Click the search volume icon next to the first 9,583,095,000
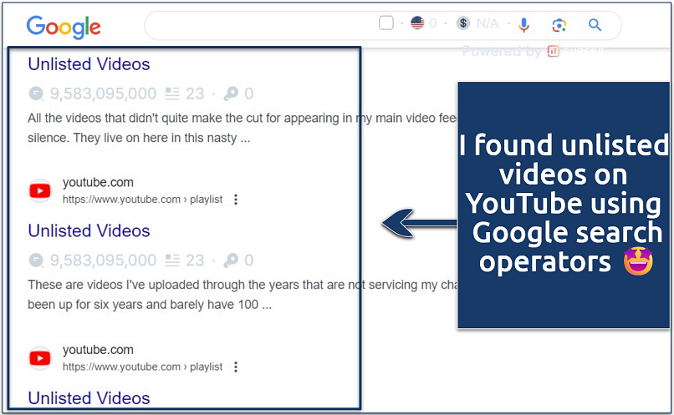 (x=36, y=94)
